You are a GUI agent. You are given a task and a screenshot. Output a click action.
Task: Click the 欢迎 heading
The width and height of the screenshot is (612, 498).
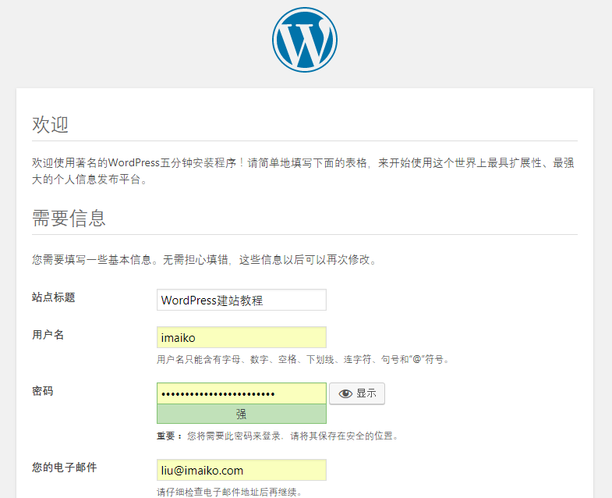click(x=51, y=125)
